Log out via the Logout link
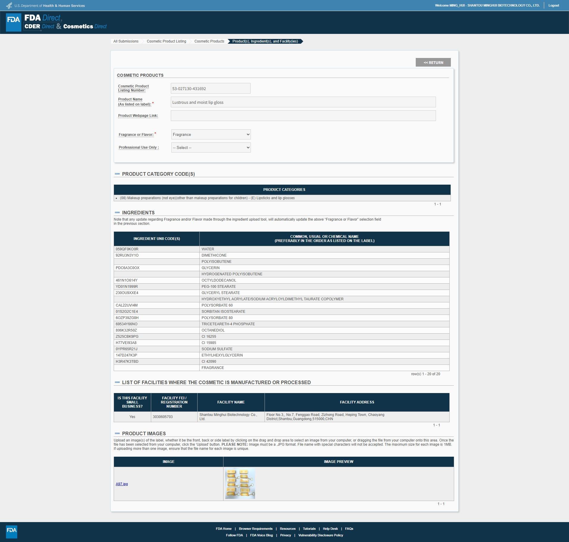The width and height of the screenshot is (569, 542). [x=554, y=5]
